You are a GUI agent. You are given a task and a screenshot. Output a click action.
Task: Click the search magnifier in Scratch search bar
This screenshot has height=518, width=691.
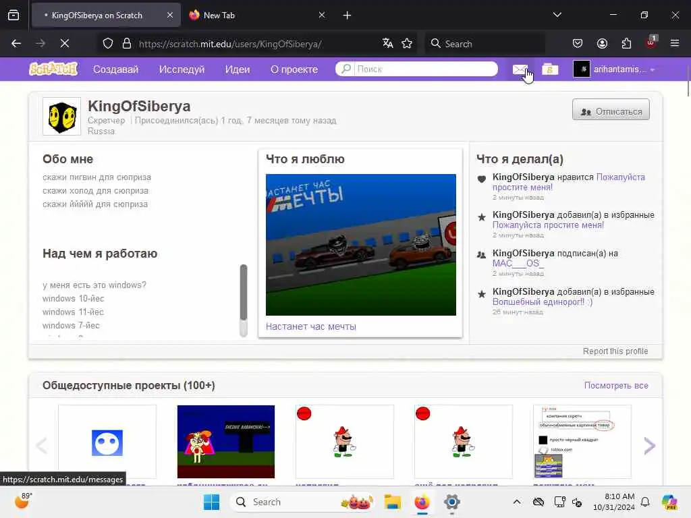[x=346, y=69]
